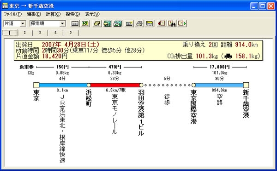Click the calendar grid toolbar icon
The image size is (277, 171).
(x=75, y=23)
